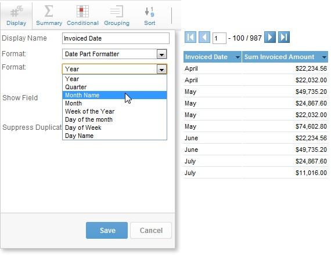Click the Save button
Viewport: 331px width, 255px height.
pos(107,230)
